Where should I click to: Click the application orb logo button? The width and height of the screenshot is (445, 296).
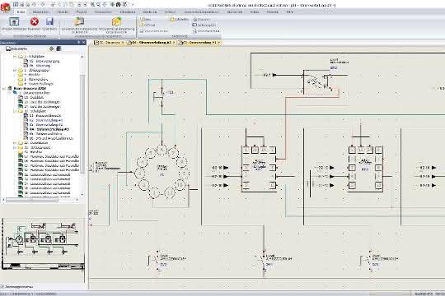pyautogui.click(x=5, y=7)
